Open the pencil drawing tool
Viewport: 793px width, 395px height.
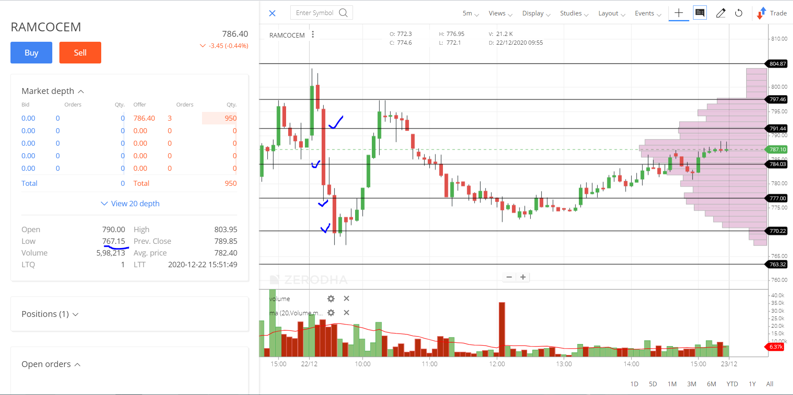click(721, 13)
